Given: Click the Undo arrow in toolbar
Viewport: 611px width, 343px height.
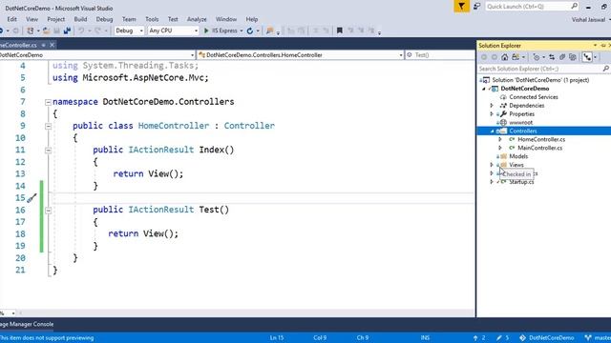Looking at the screenshot, I should (x=81, y=30).
